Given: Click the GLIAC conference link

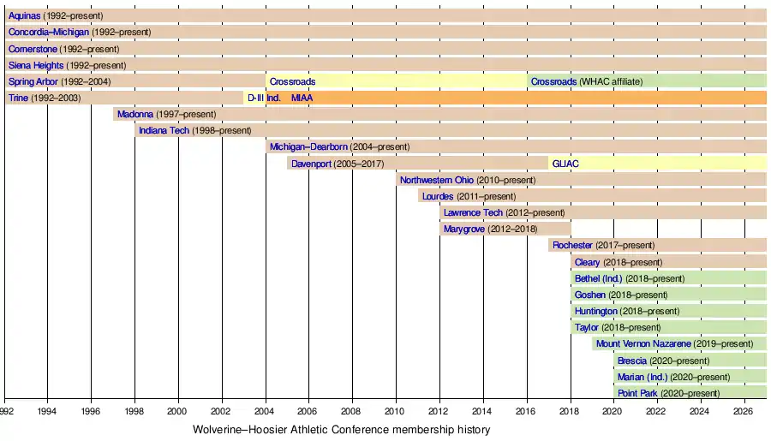Looking at the screenshot, I should [565, 164].
